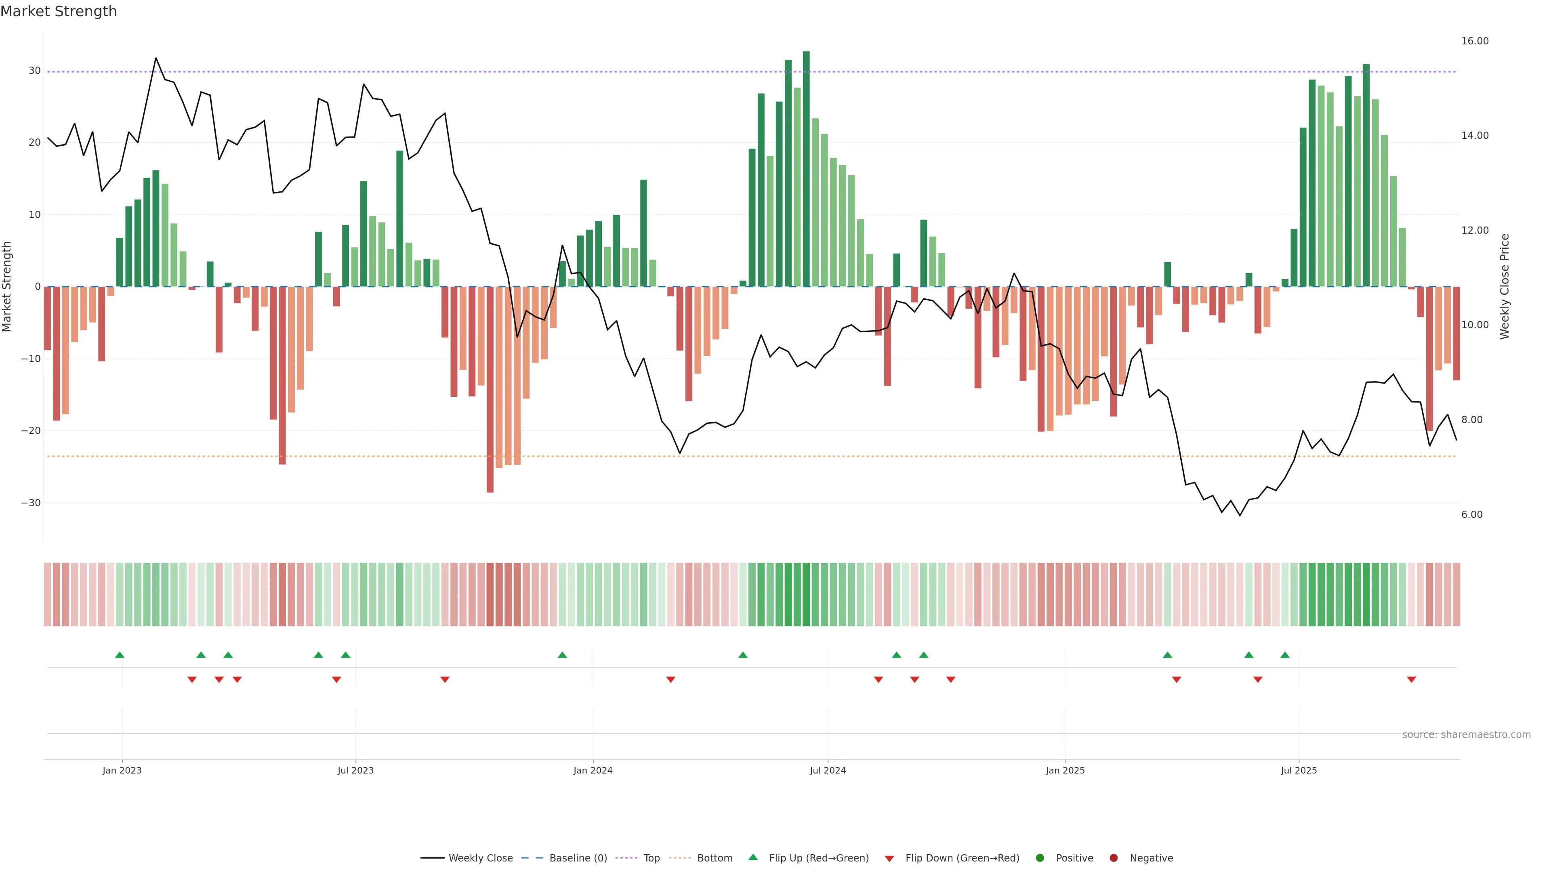Click the flip-up triangle just before Jan 2024
This screenshot has width=1551, height=872.
pyautogui.click(x=562, y=655)
